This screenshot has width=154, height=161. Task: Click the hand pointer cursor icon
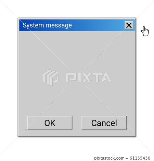(145, 31)
